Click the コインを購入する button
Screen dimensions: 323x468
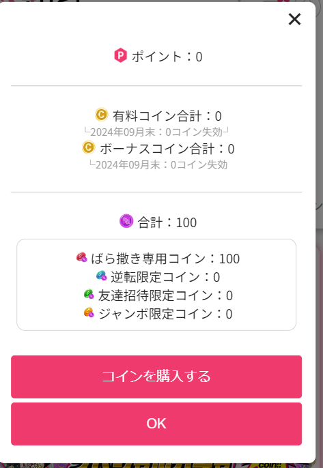156,377
